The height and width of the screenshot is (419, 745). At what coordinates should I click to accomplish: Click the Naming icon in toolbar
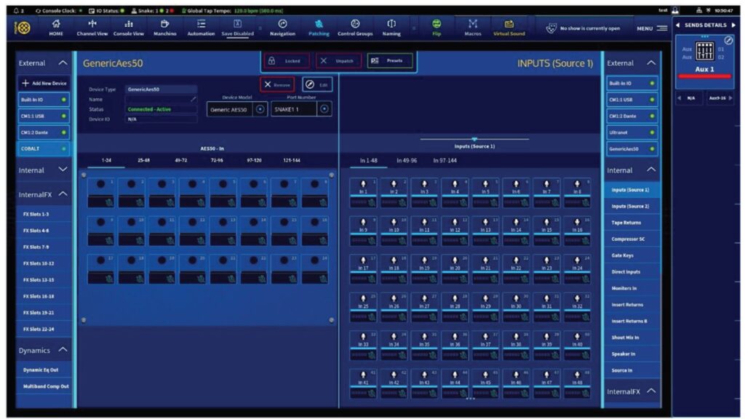391,27
